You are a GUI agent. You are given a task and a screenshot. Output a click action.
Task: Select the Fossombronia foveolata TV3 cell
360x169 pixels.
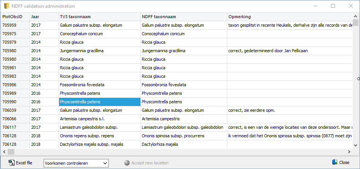82,84
